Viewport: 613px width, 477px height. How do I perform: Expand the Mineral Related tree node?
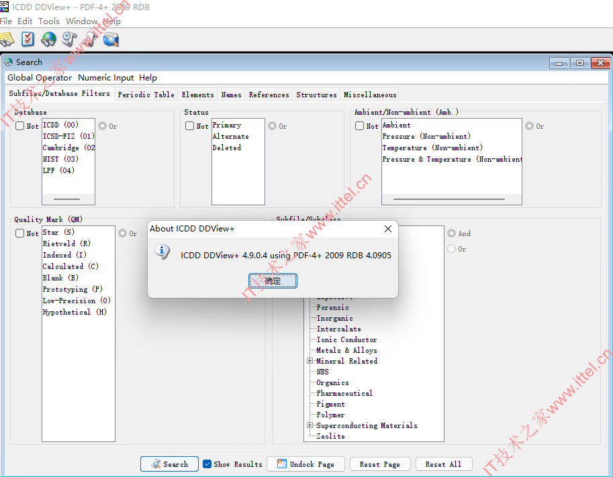310,360
